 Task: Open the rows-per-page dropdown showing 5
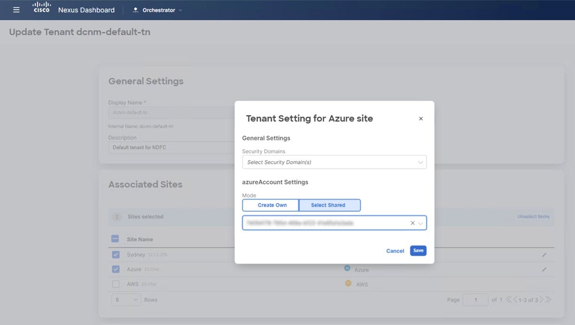(126, 300)
